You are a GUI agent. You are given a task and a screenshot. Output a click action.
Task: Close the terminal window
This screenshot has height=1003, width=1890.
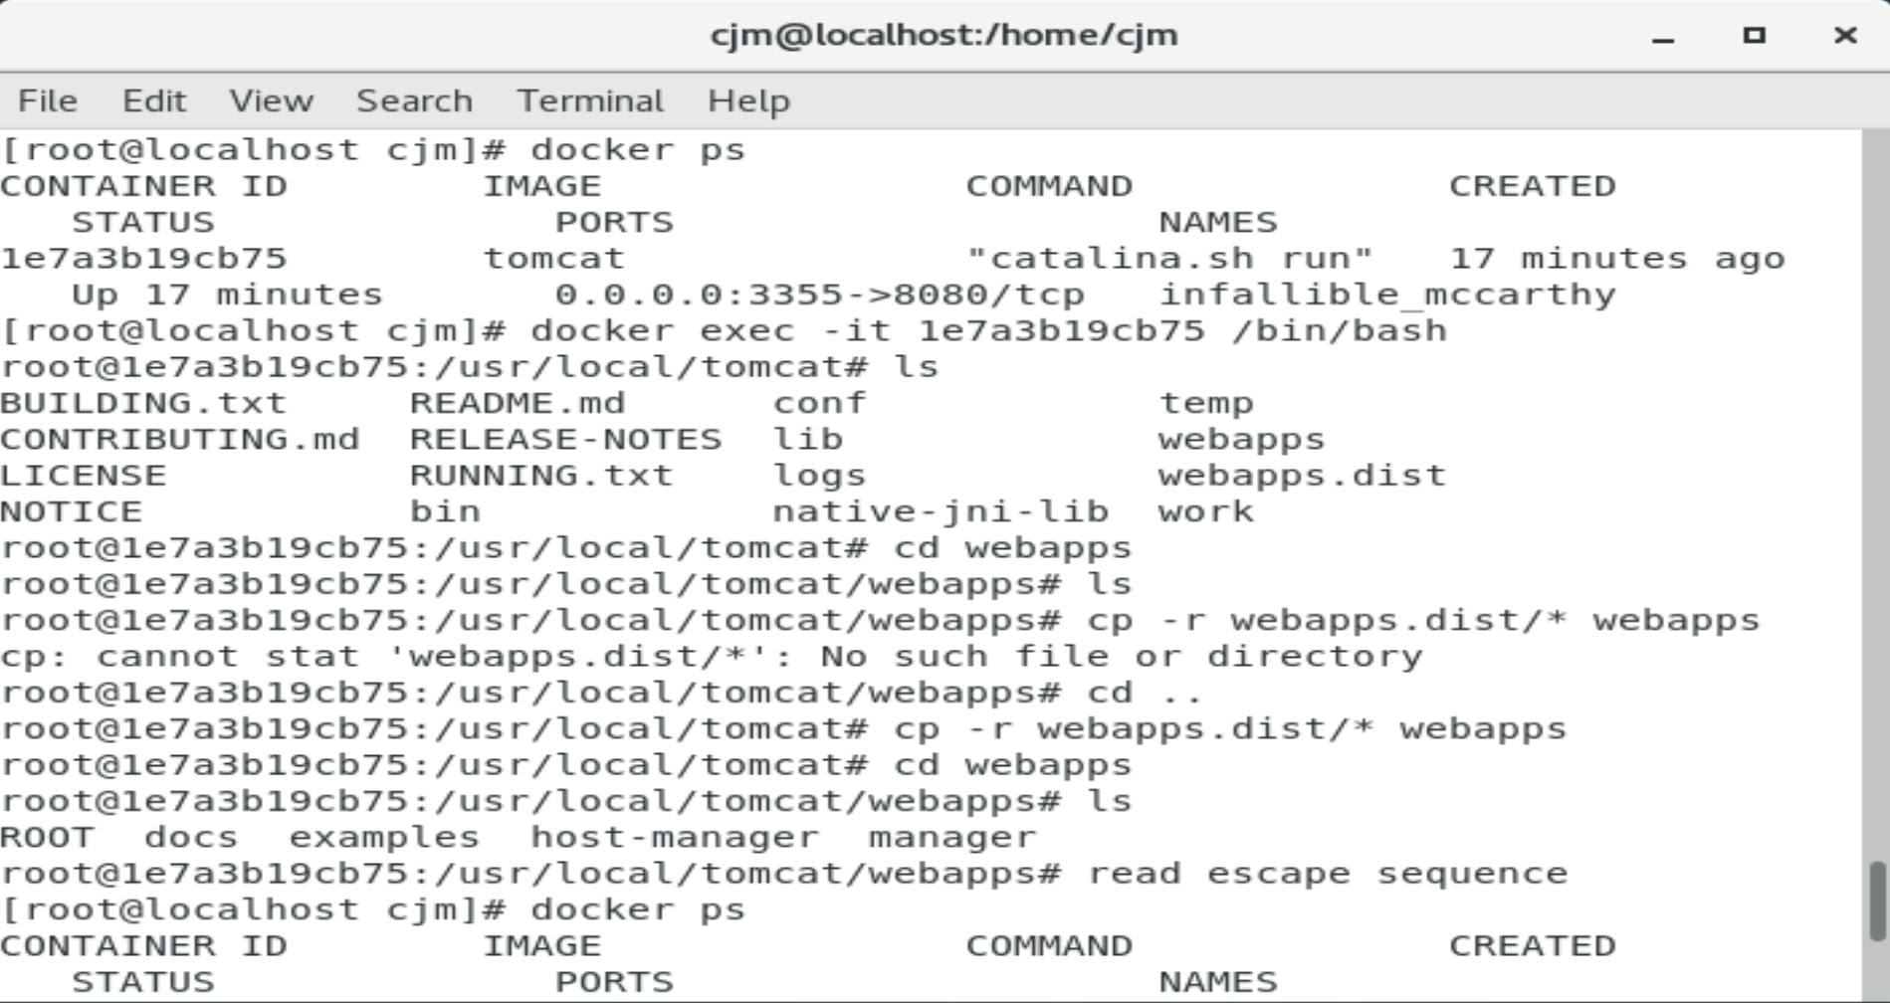click(x=1844, y=36)
